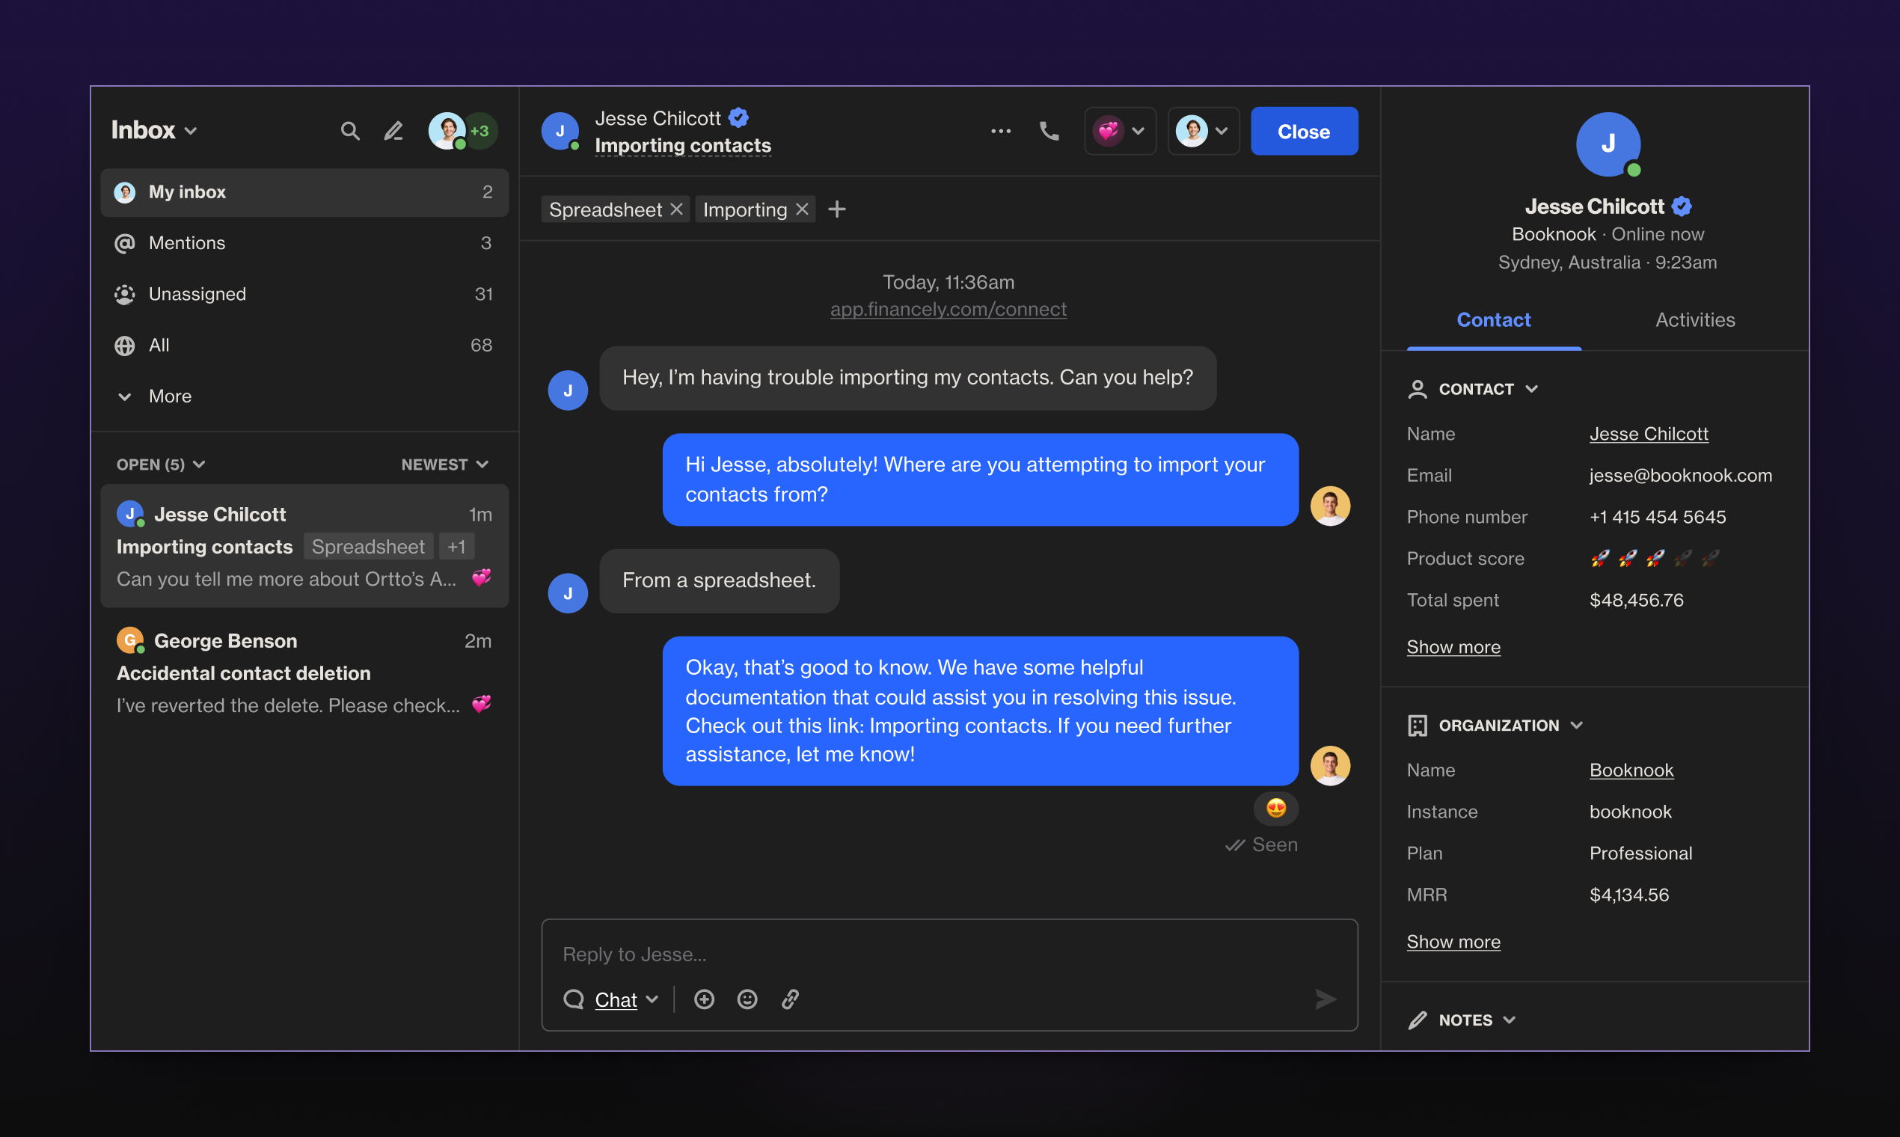The width and height of the screenshot is (1900, 1137).
Task: Open the app.financely.com/connect link
Action: tap(948, 309)
